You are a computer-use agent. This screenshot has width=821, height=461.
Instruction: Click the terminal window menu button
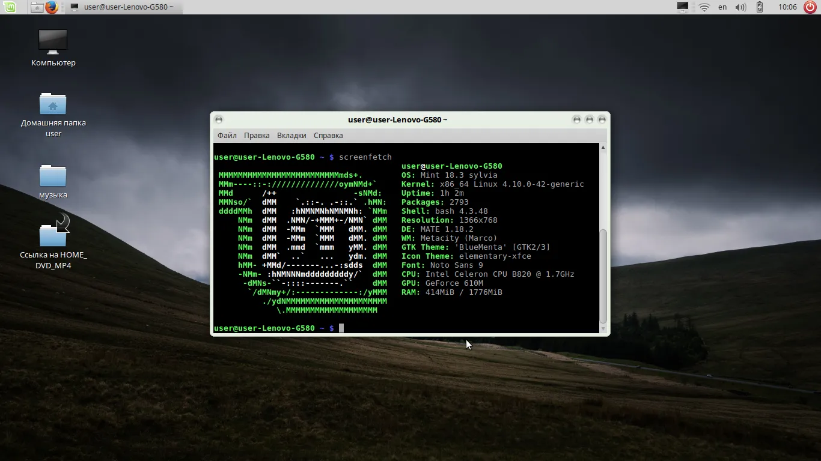tap(219, 119)
